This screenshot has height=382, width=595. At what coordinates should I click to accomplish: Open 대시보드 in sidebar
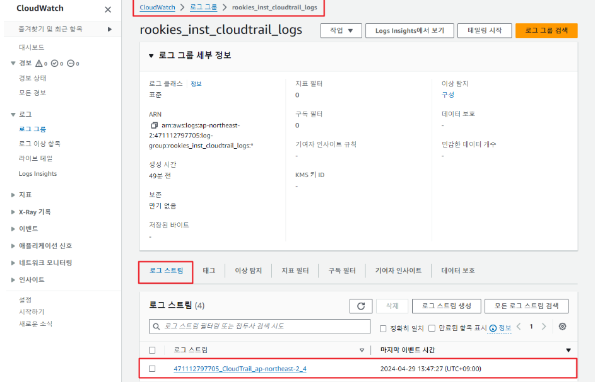[32, 47]
